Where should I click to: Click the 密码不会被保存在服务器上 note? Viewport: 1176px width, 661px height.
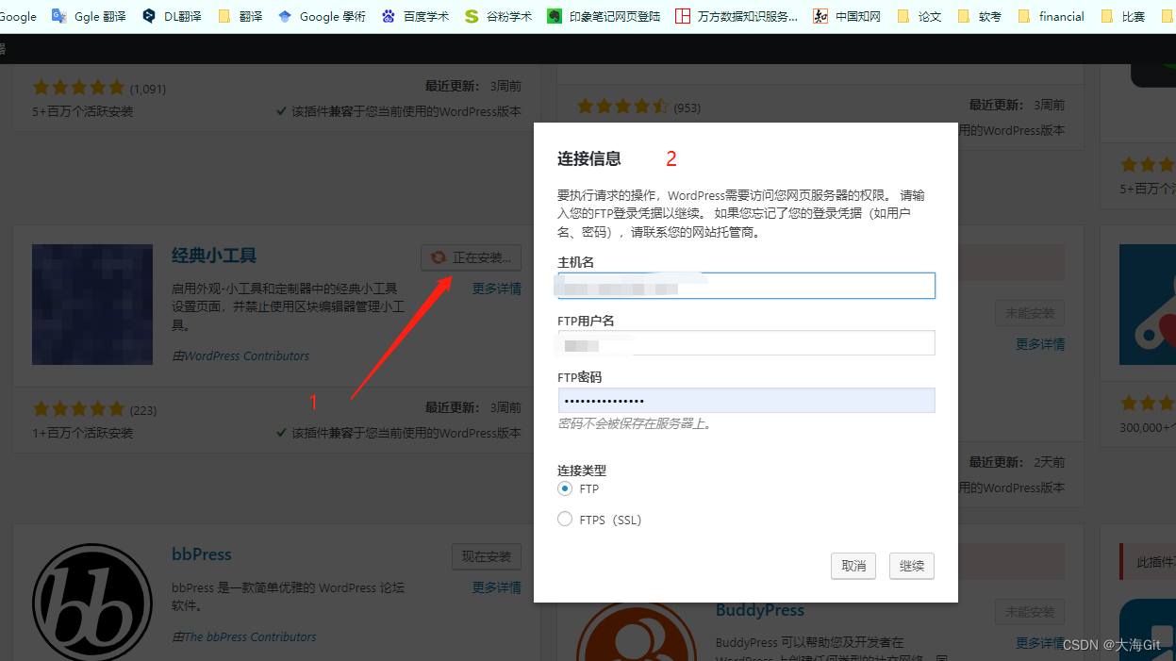[x=637, y=423]
